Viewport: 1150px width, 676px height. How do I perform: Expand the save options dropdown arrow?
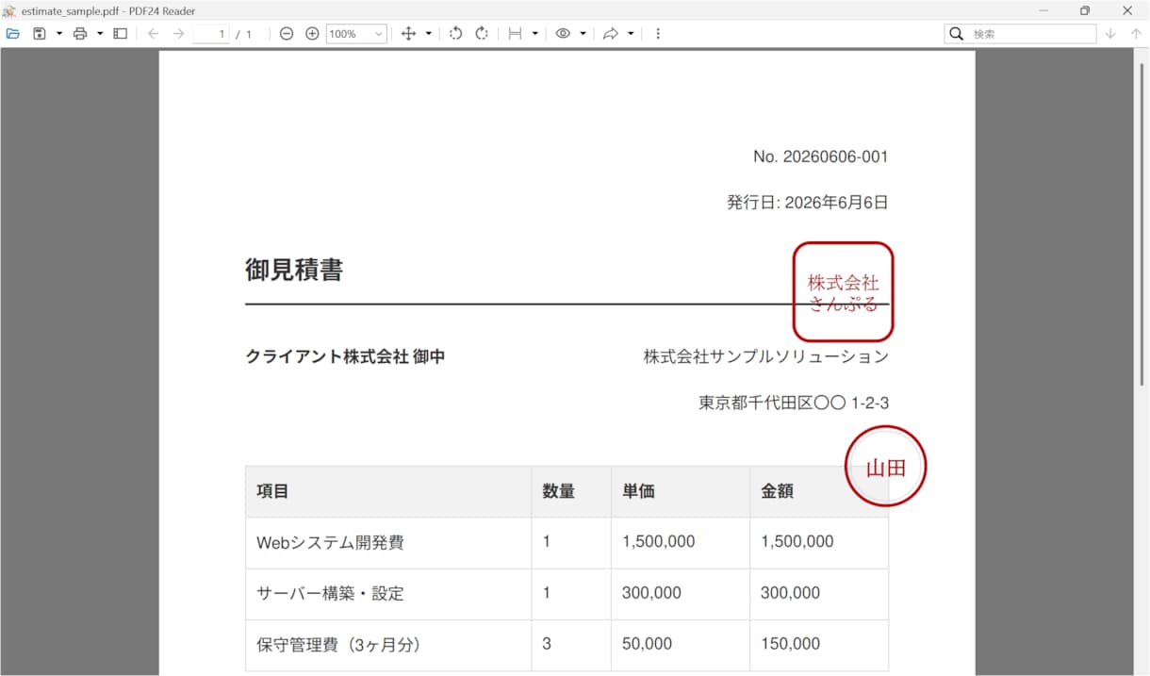tap(58, 33)
